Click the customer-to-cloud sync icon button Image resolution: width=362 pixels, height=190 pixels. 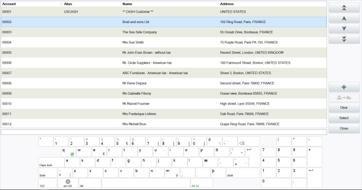[344, 97]
